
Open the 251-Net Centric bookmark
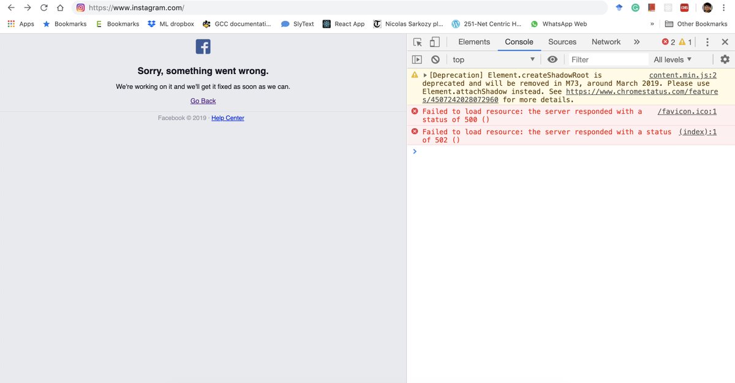coord(486,24)
